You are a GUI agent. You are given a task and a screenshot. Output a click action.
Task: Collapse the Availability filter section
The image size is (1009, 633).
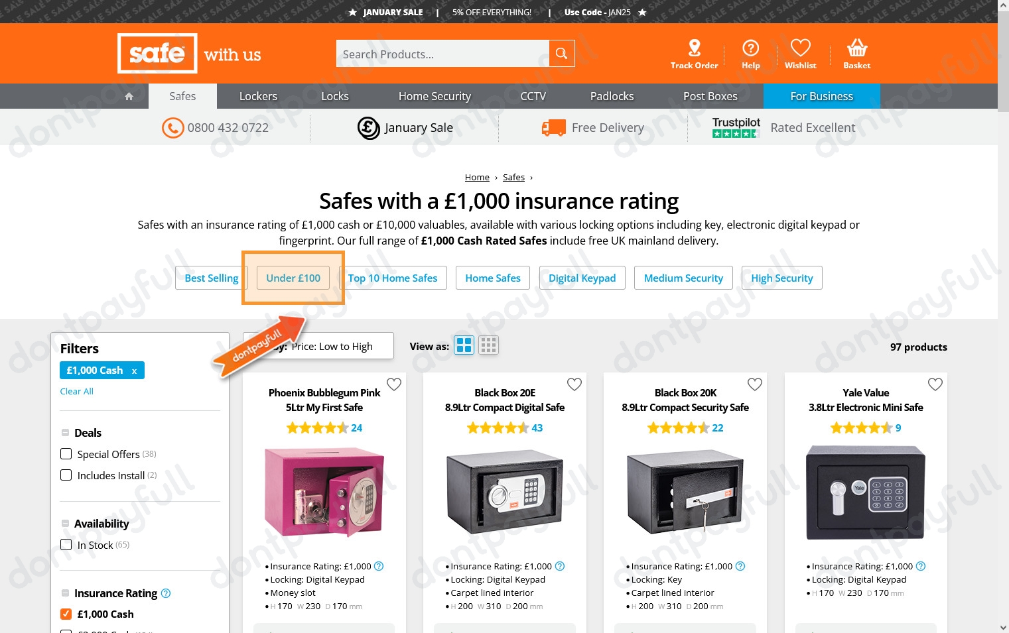pos(66,524)
